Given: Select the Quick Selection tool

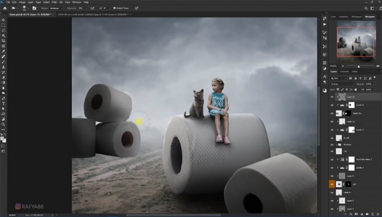Looking at the screenshot, I should pos(3,36).
